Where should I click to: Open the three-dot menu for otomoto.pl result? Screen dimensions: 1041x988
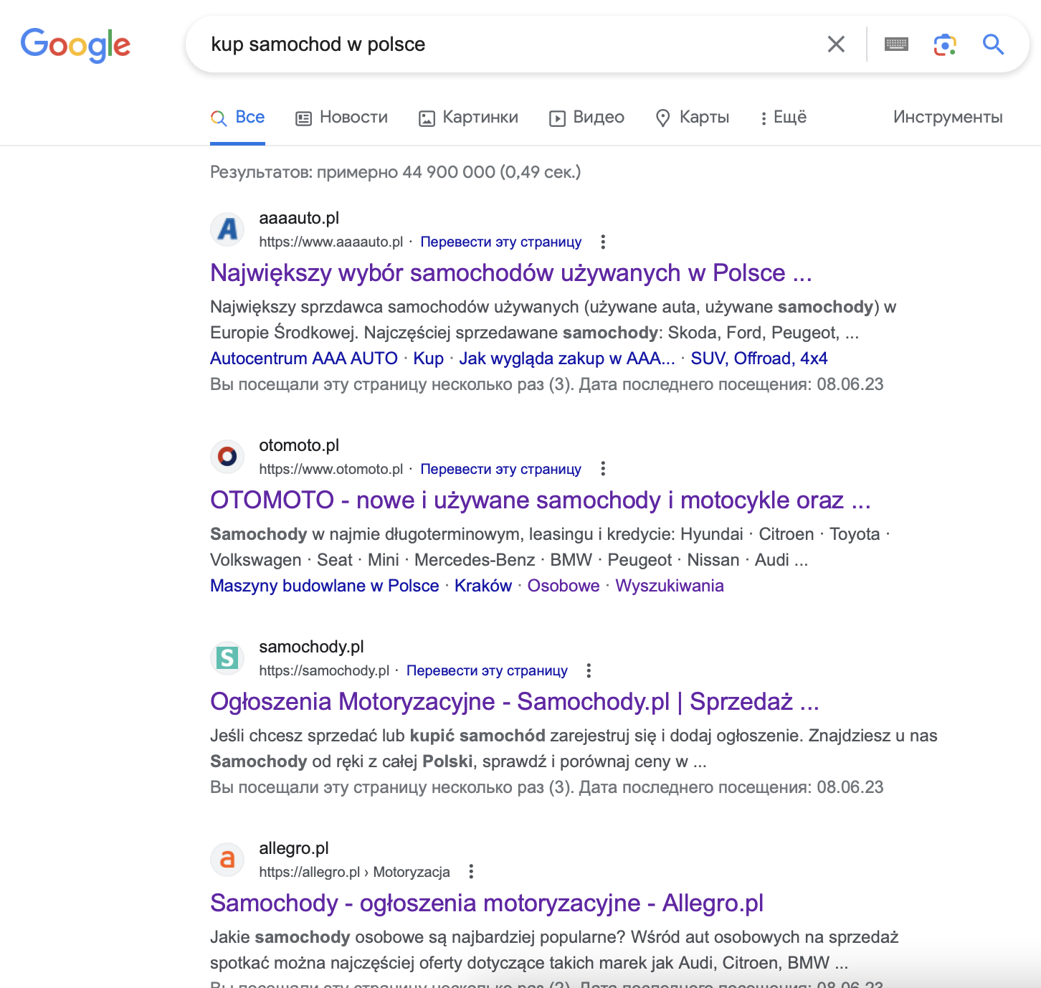tap(603, 469)
